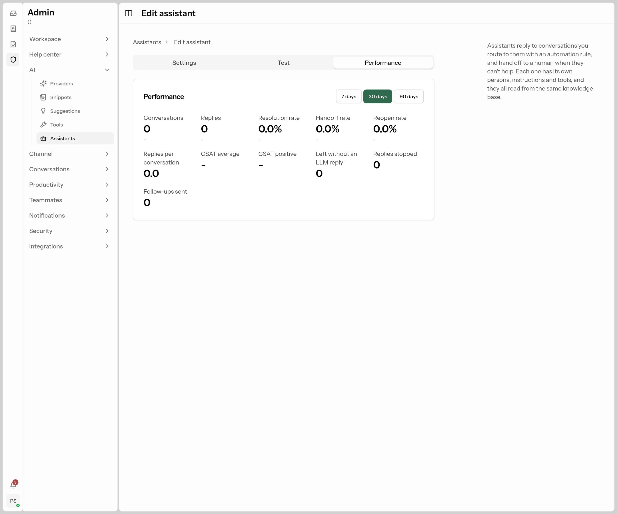617x514 pixels.
Task: Show performance for 90 days
Action: click(409, 96)
